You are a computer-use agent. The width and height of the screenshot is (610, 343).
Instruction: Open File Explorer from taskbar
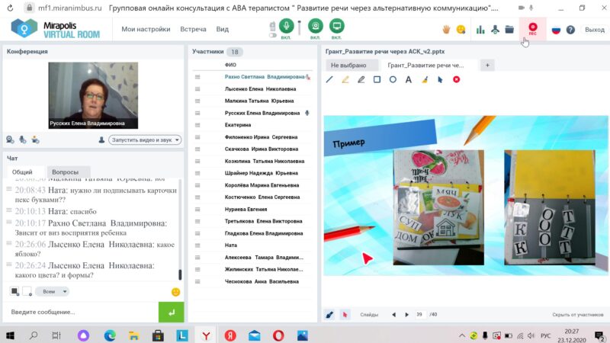(x=134, y=335)
